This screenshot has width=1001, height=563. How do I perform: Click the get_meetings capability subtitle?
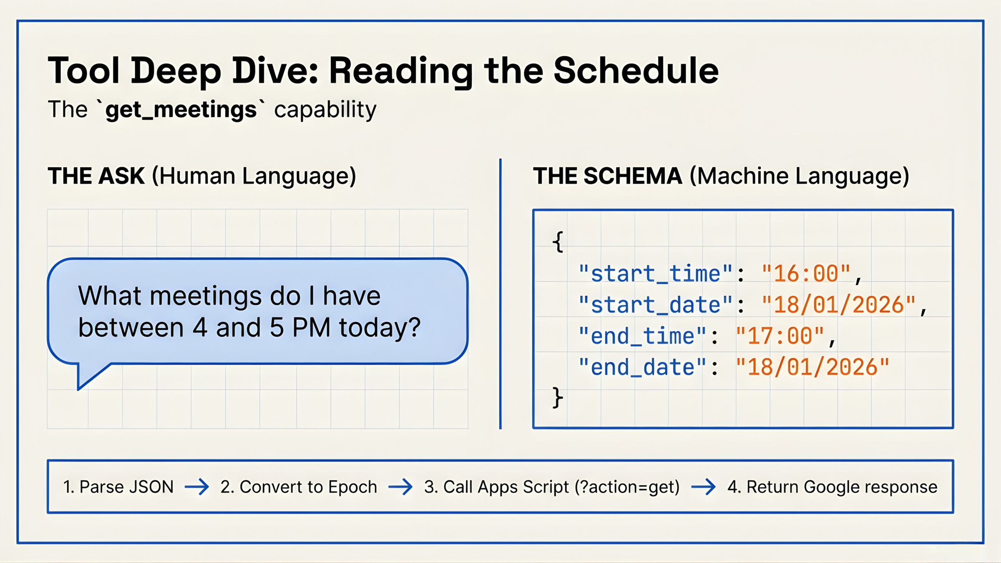pos(212,110)
